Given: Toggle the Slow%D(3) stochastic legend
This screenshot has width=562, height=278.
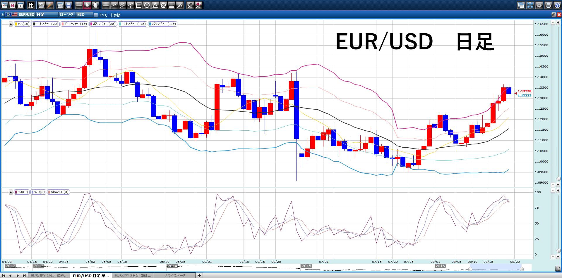Looking at the screenshot, I should click(x=59, y=192).
